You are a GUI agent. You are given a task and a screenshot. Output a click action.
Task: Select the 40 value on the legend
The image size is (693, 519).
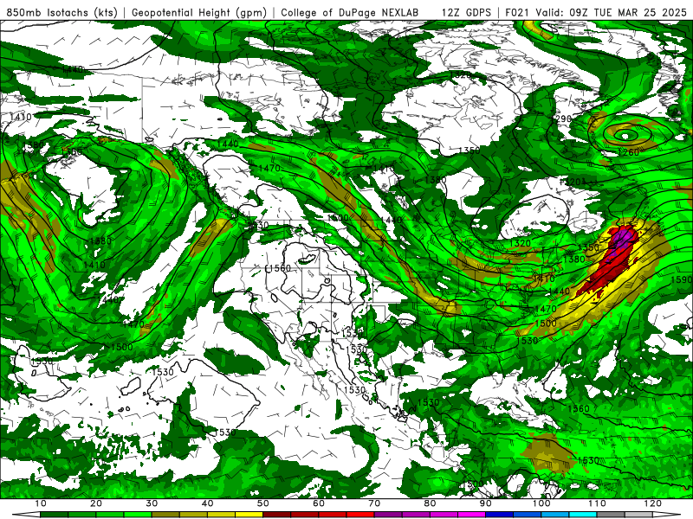pyautogui.click(x=207, y=503)
